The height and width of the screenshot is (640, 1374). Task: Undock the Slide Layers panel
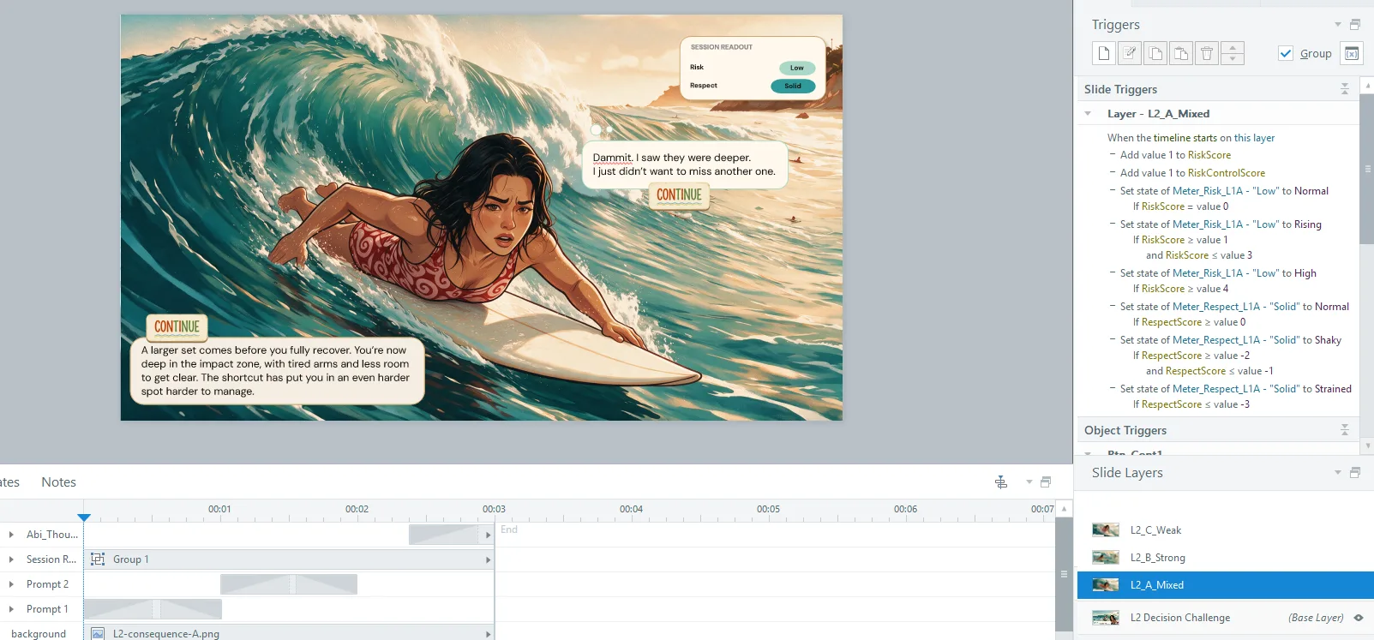(1355, 472)
